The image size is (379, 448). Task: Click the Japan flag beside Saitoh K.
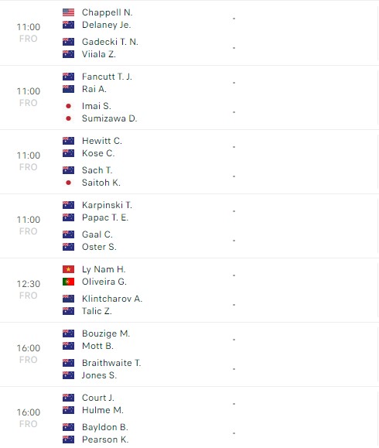coord(68,183)
